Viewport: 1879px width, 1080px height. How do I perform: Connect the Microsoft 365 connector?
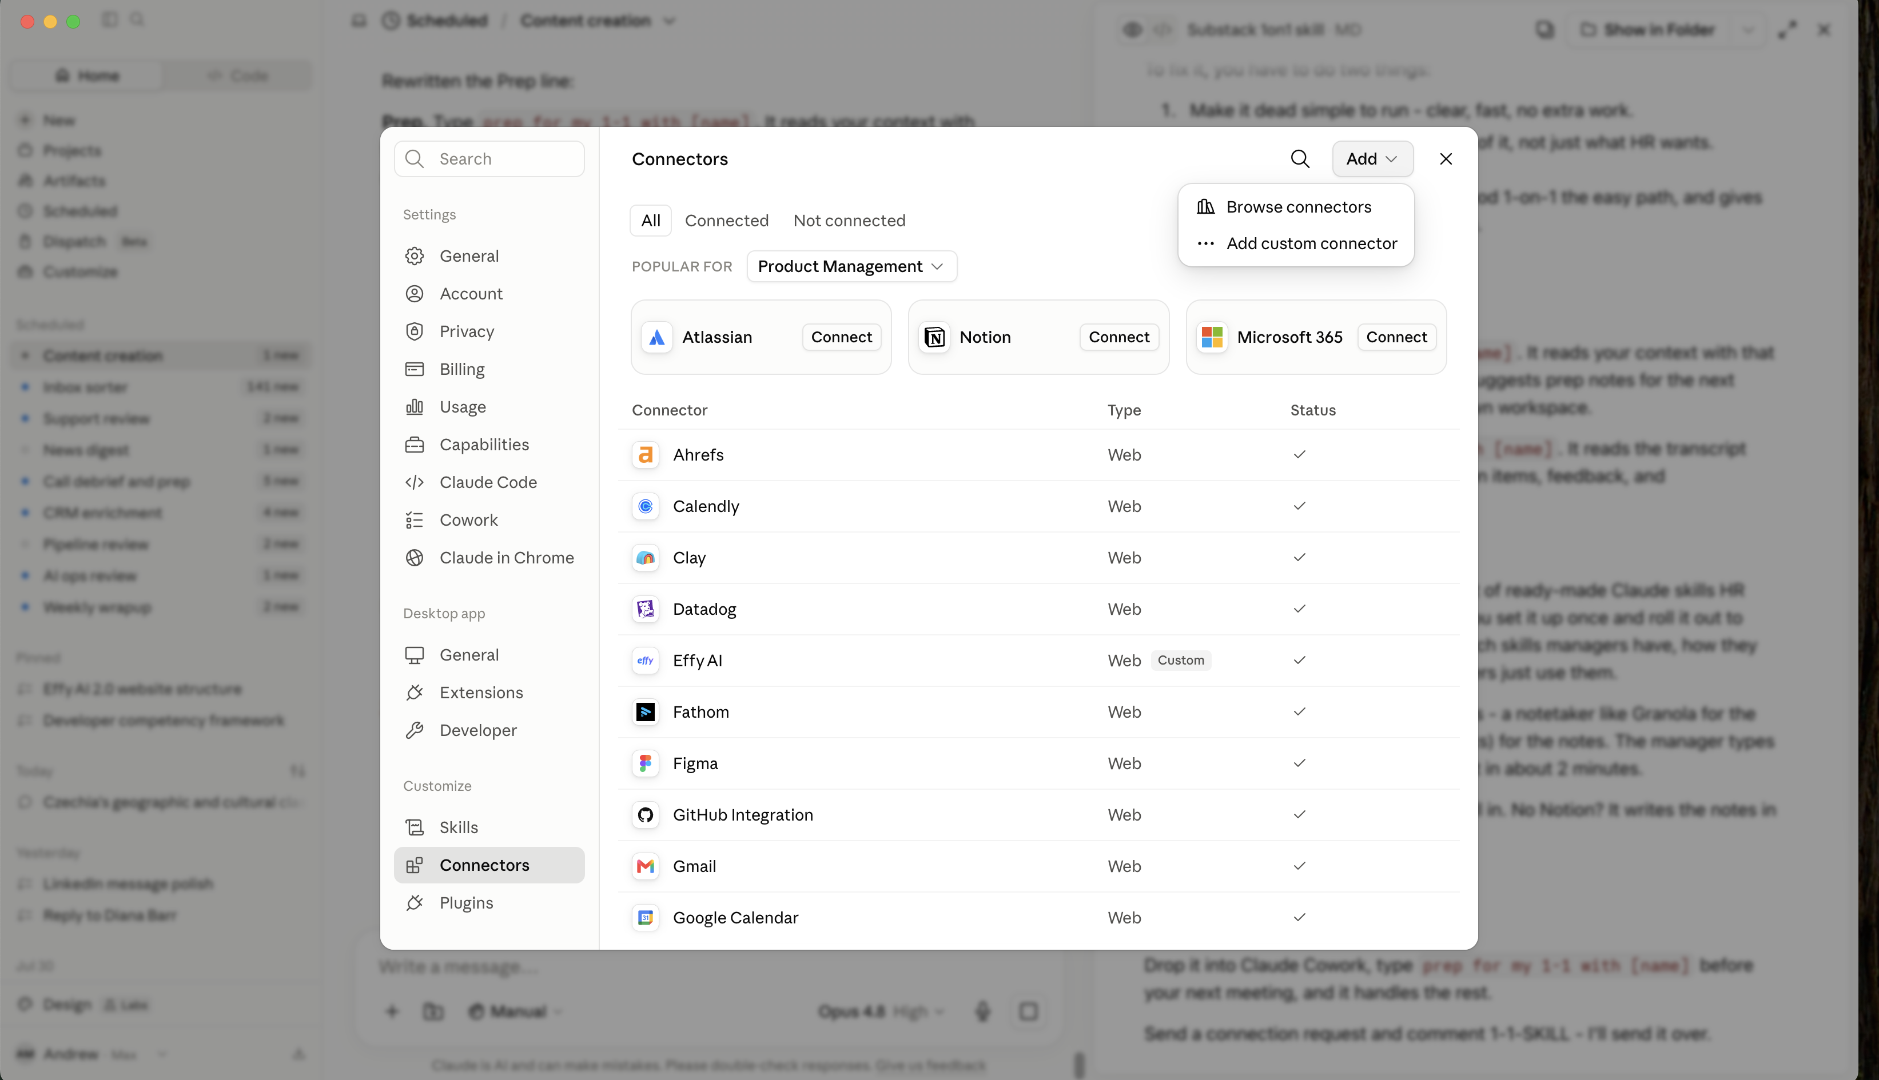coord(1396,338)
